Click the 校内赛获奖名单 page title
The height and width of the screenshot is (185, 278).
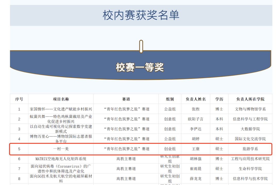click(141, 15)
